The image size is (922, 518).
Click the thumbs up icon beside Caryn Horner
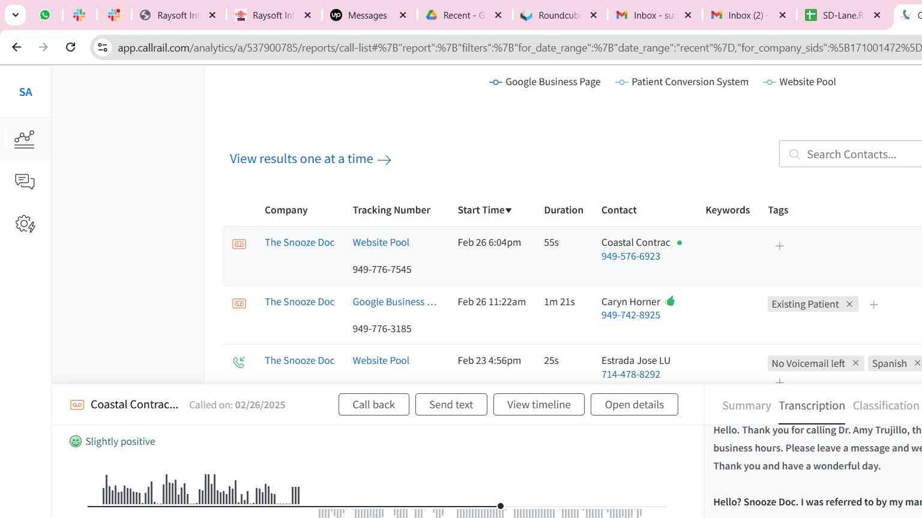point(670,301)
